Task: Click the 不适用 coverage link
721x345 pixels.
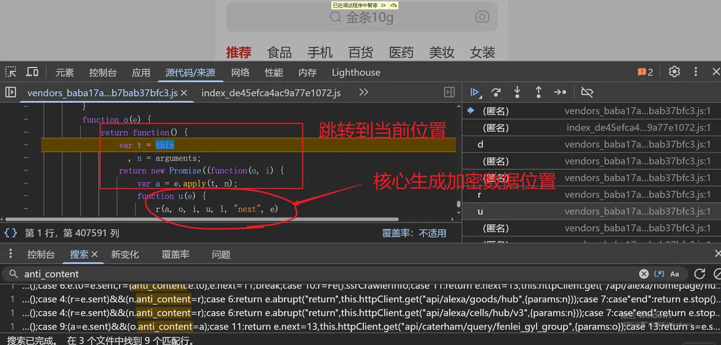Action: tap(433, 233)
